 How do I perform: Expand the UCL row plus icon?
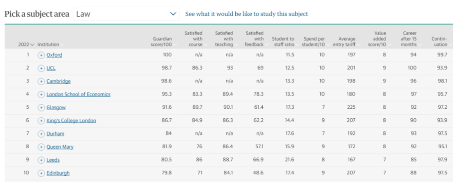41,68
